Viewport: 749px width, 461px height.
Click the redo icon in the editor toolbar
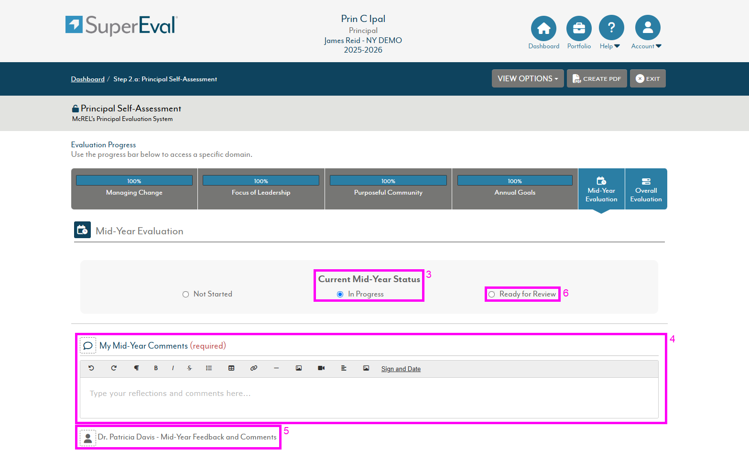click(114, 368)
